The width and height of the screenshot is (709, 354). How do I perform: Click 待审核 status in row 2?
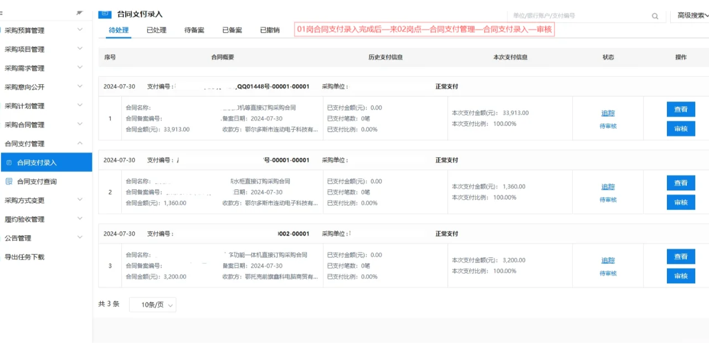coord(608,200)
